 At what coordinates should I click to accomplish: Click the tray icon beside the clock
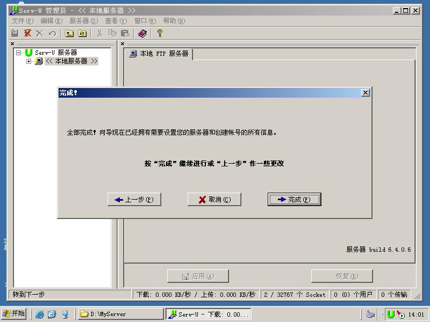click(400, 314)
